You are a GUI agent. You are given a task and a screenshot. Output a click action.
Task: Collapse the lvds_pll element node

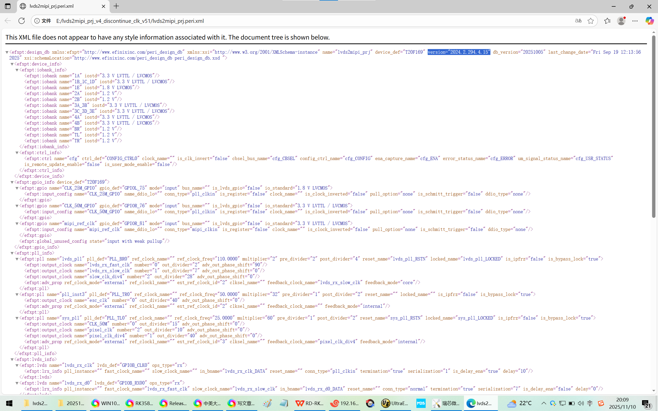[17, 259]
